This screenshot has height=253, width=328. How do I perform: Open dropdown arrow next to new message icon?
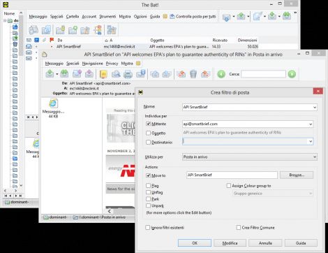tap(264, 16)
